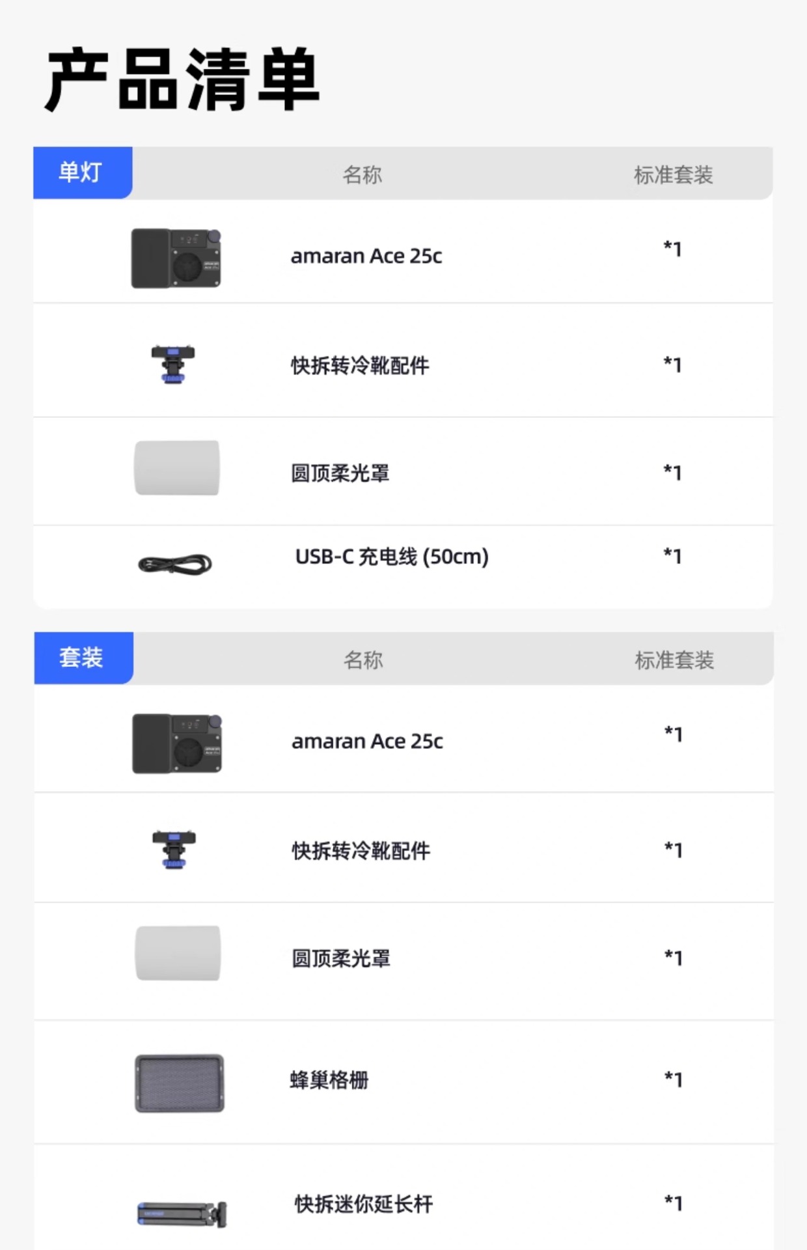Click the dome diffuser image in 套装 list
Screen dimensions: 807x1250
coord(178,953)
